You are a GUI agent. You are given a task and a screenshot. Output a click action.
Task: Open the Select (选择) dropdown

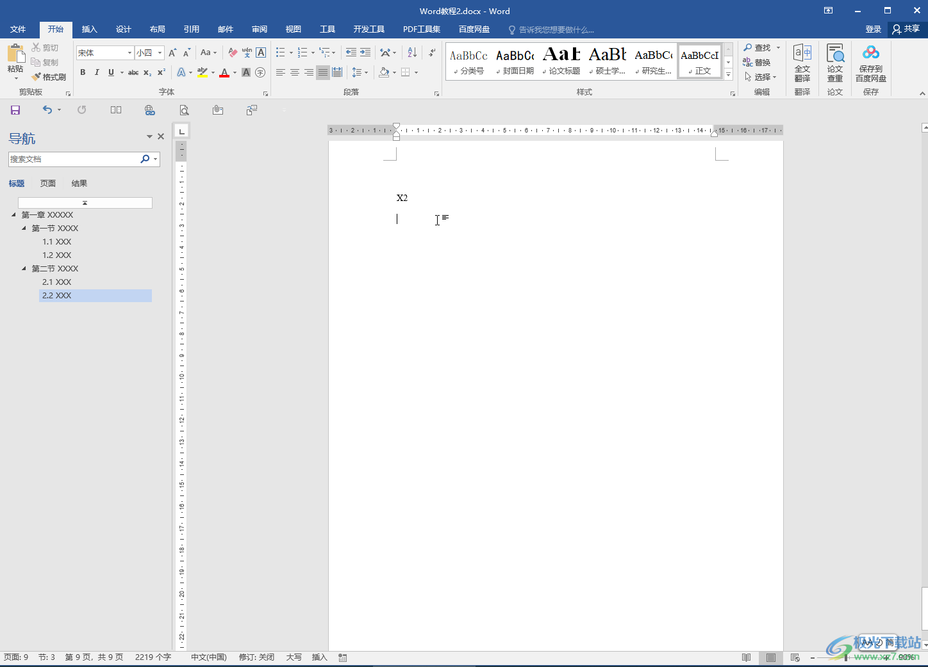tap(761, 77)
